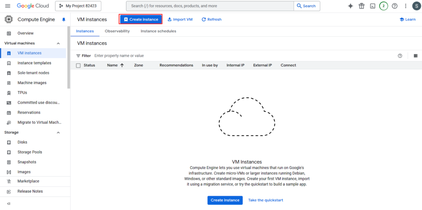Activate Cloud Shell terminal icon

[x=373, y=6]
